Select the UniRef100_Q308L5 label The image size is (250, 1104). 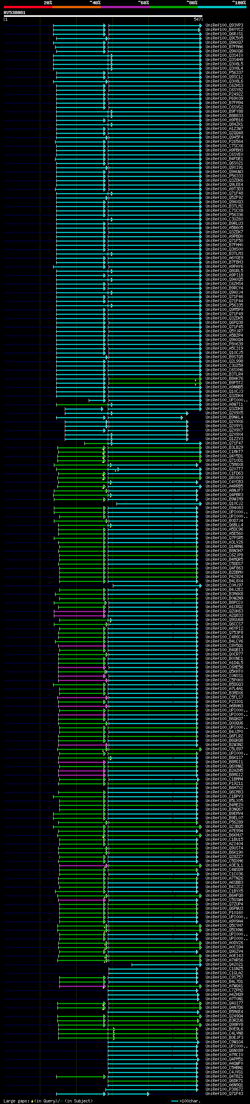(224, 64)
